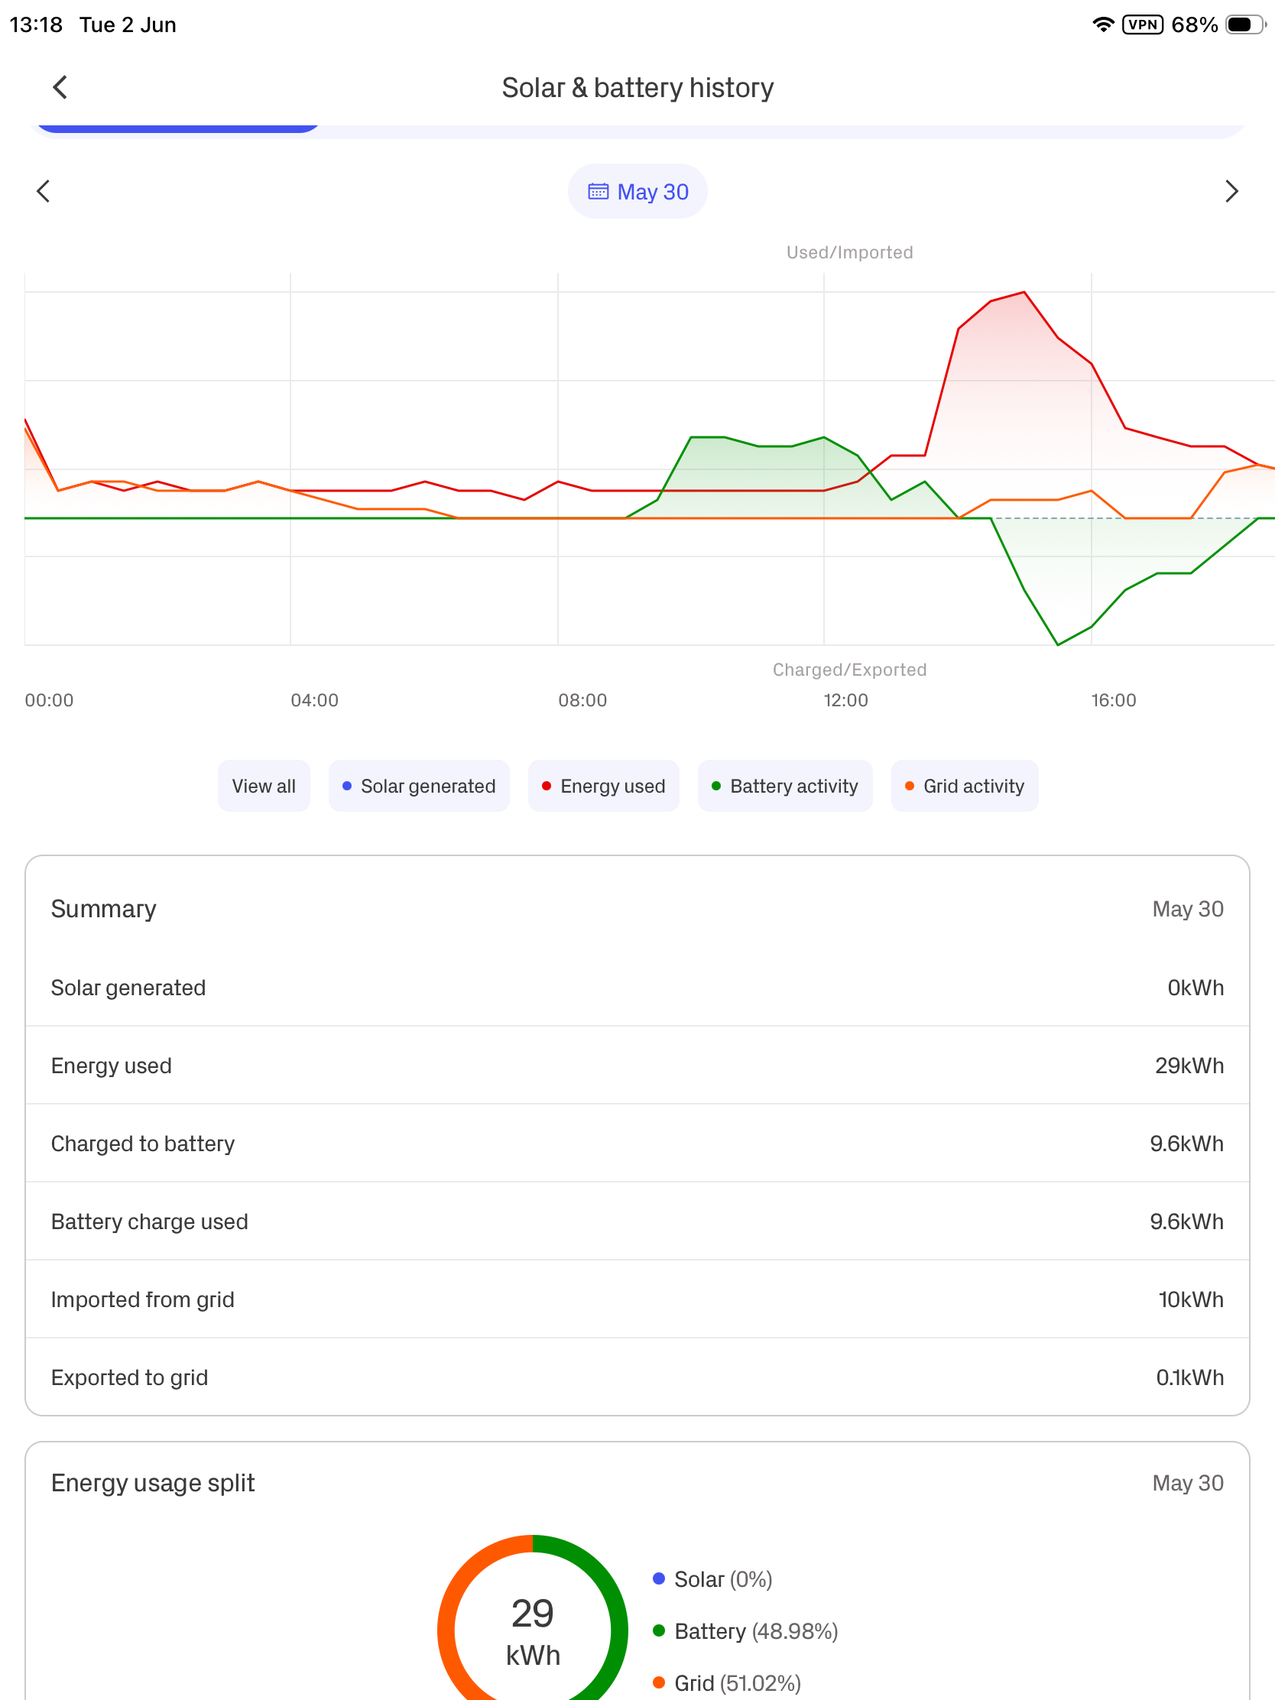Tap the Wi-Fi status icon
1275x1700 pixels.
pyautogui.click(x=1103, y=24)
